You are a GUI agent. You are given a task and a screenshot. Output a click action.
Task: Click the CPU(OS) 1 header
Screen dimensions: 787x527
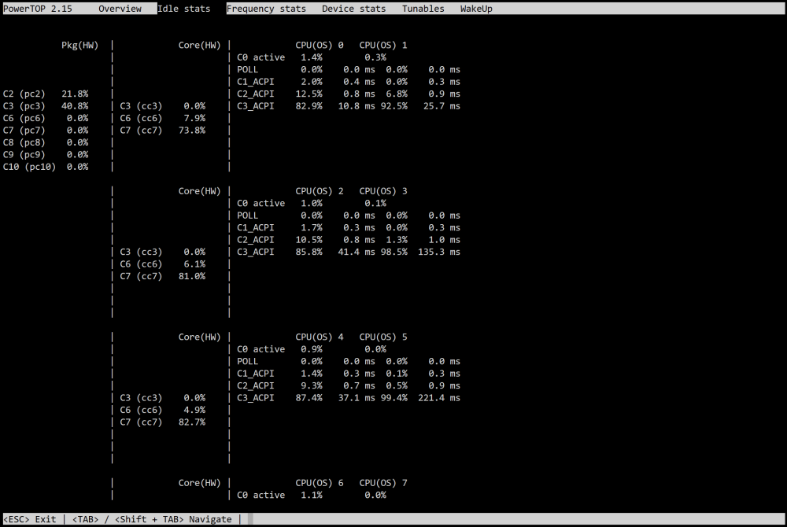pyautogui.click(x=383, y=45)
